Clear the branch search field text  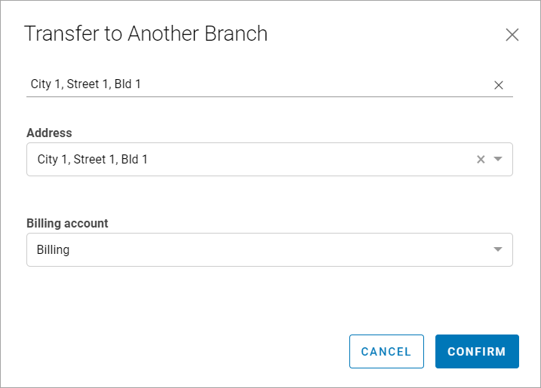(x=499, y=85)
